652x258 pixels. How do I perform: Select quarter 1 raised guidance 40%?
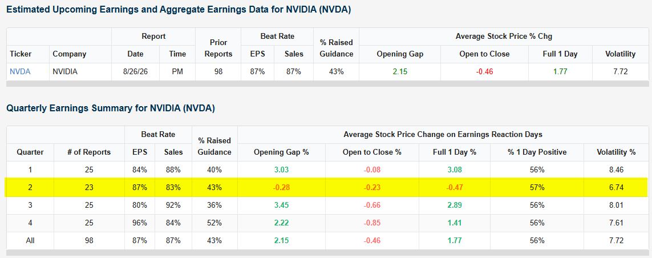(x=214, y=170)
